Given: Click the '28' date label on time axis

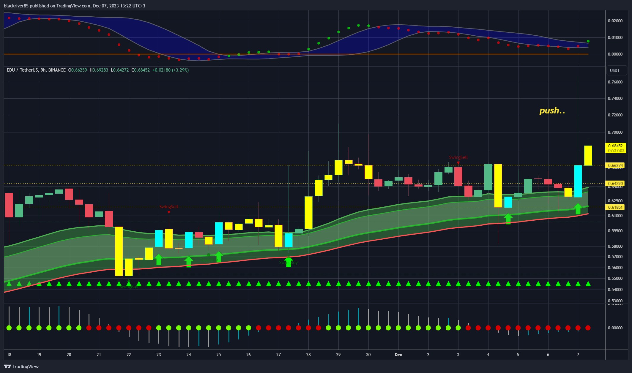Looking at the screenshot, I should (308, 355).
